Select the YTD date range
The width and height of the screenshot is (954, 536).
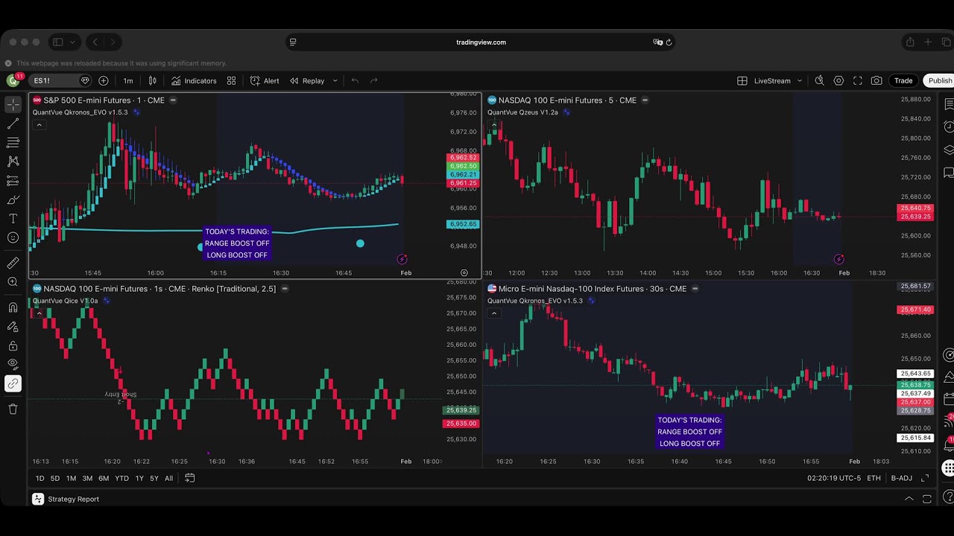click(121, 478)
